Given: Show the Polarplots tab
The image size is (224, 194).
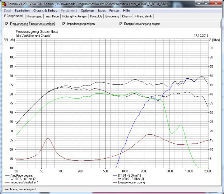Looking at the screenshot, I should (96, 16).
